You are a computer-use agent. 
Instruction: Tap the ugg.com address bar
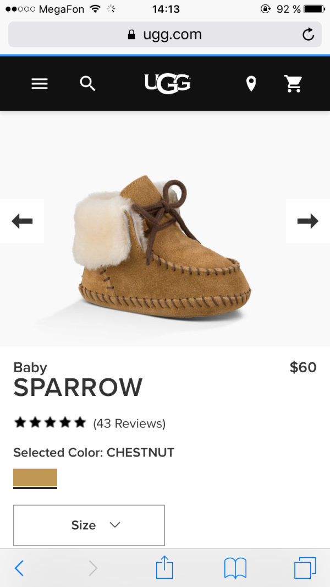click(165, 35)
